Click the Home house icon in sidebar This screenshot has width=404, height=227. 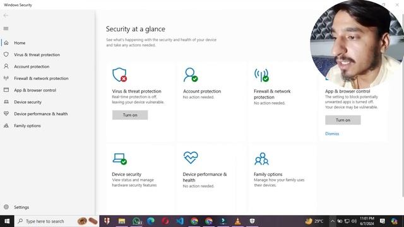coord(6,43)
